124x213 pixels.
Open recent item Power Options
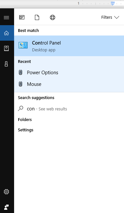69,73
